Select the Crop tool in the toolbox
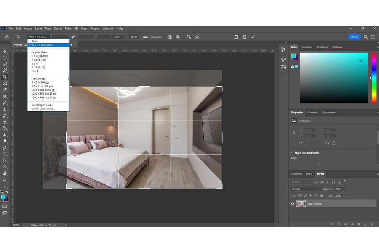Image resolution: width=379 pixels, height=252 pixels. [5, 77]
